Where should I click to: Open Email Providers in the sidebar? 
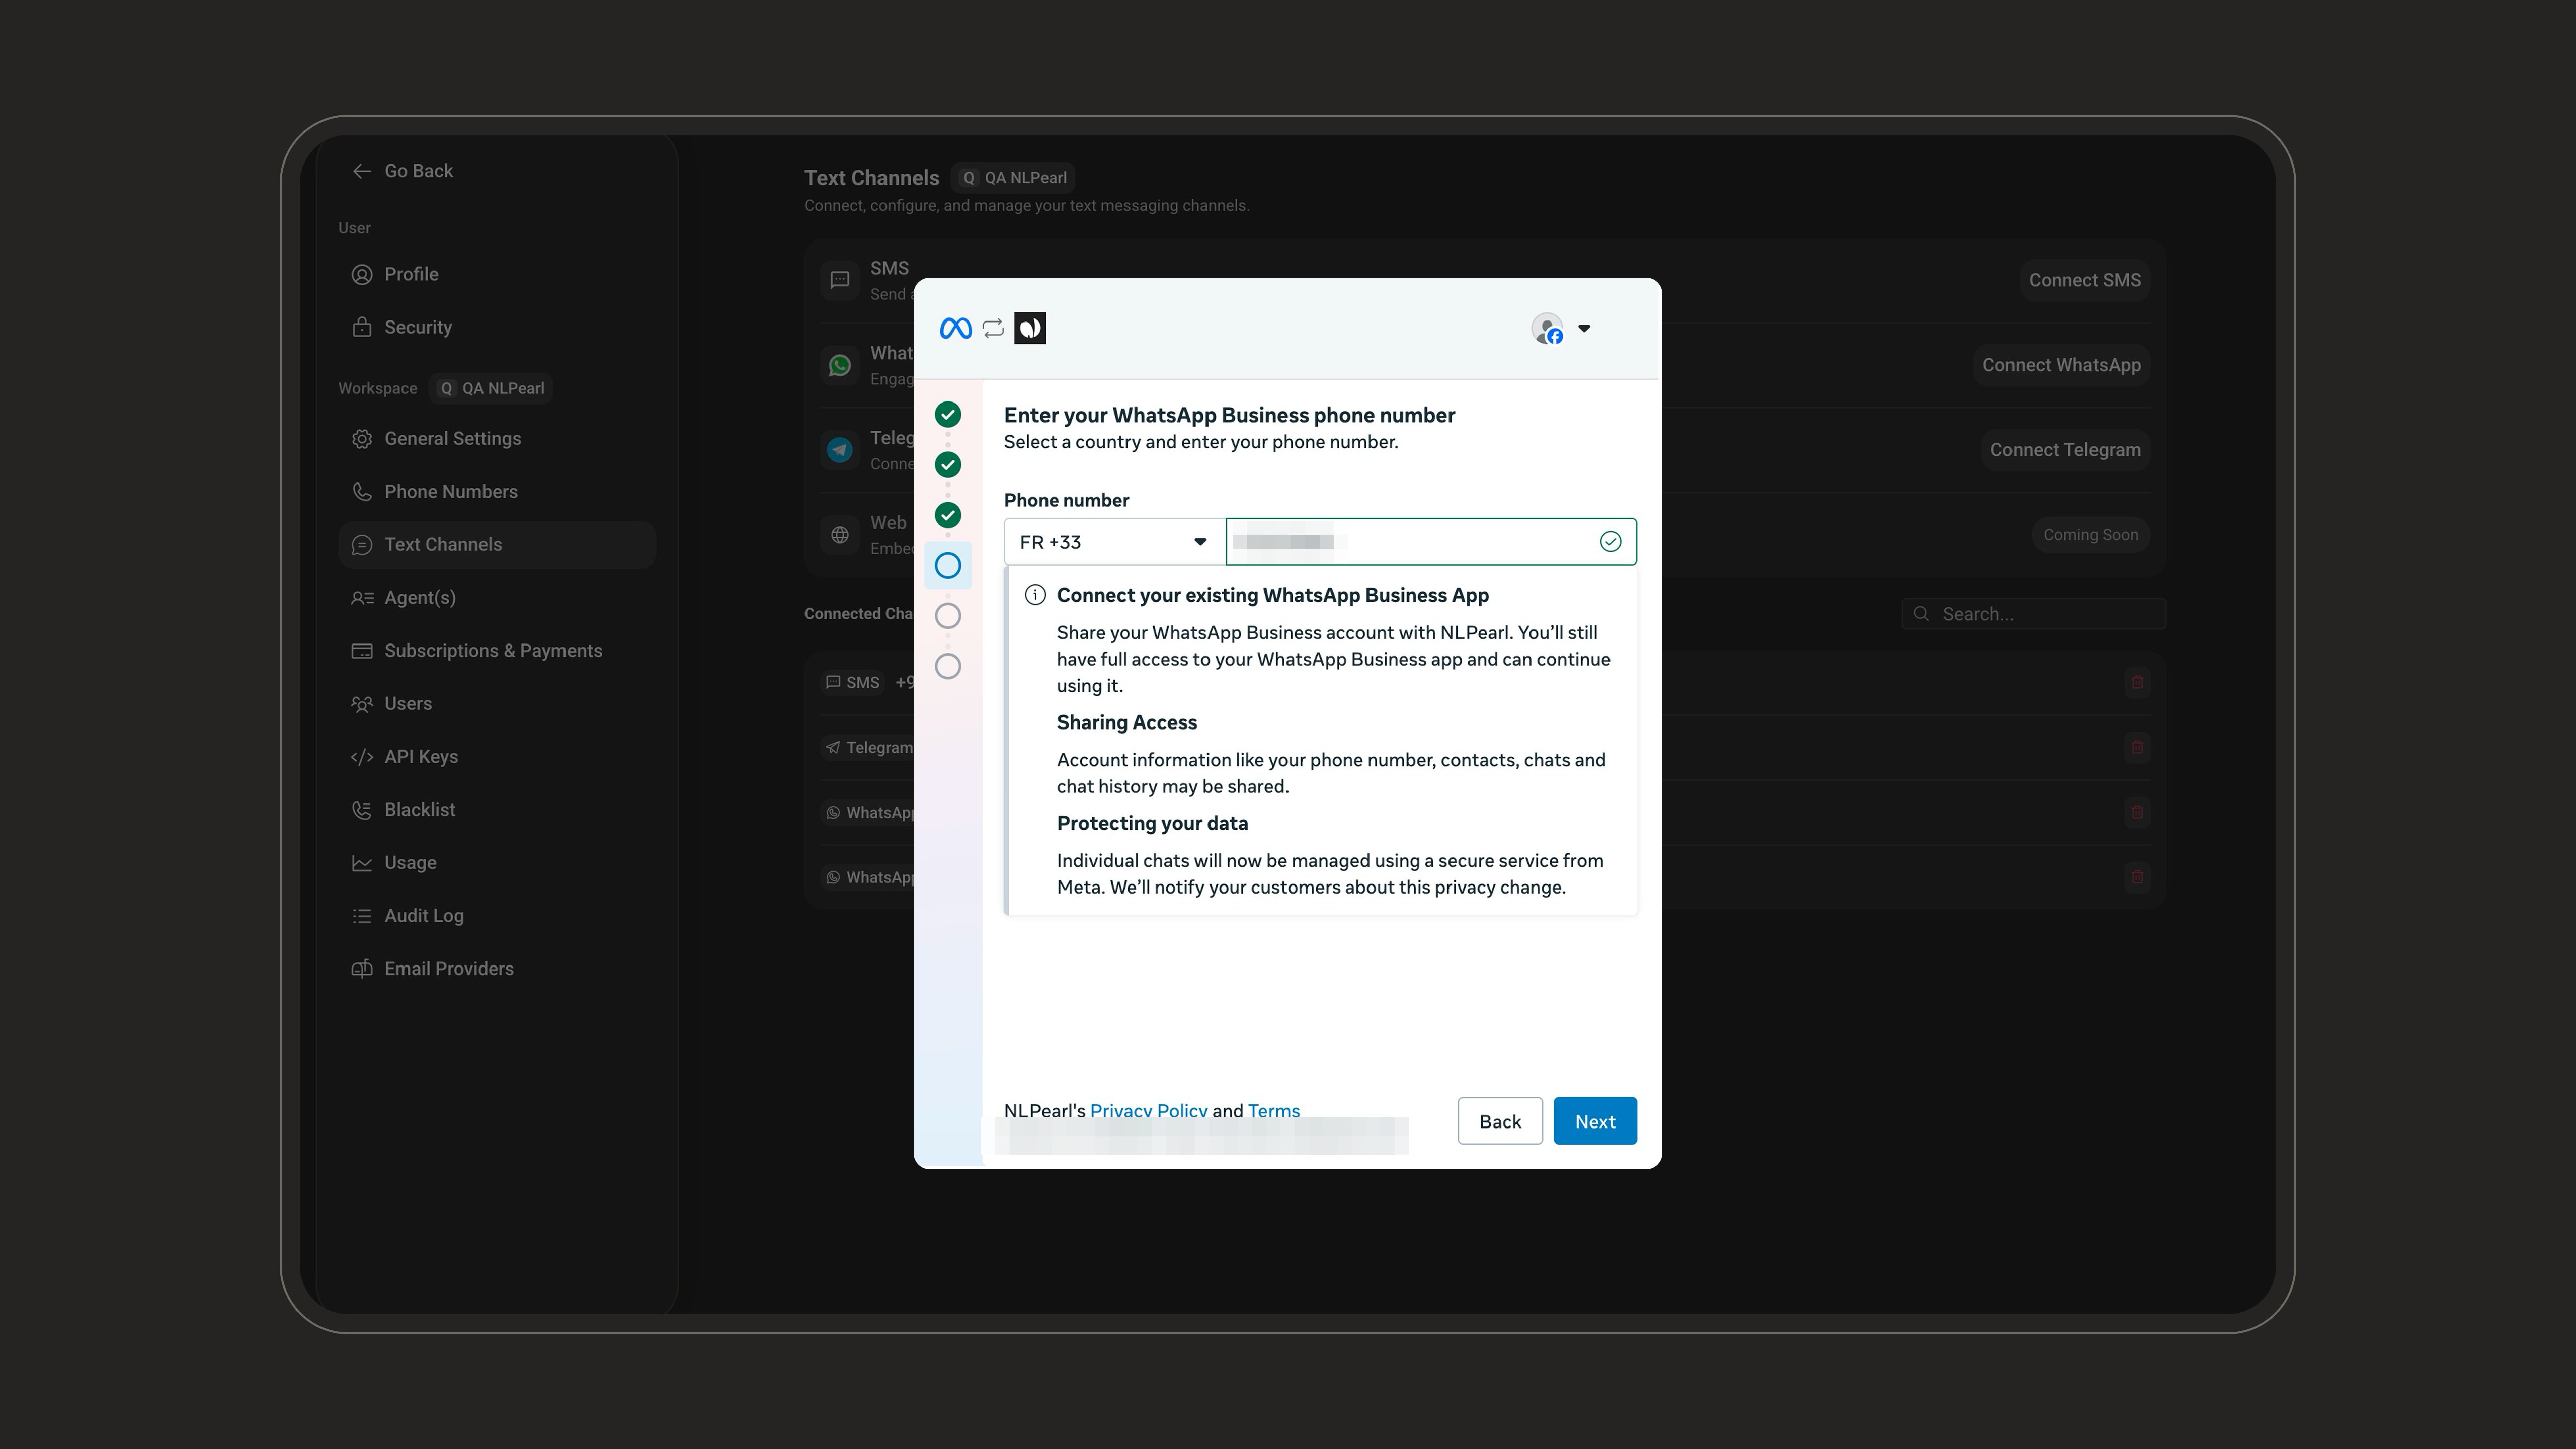496,968
